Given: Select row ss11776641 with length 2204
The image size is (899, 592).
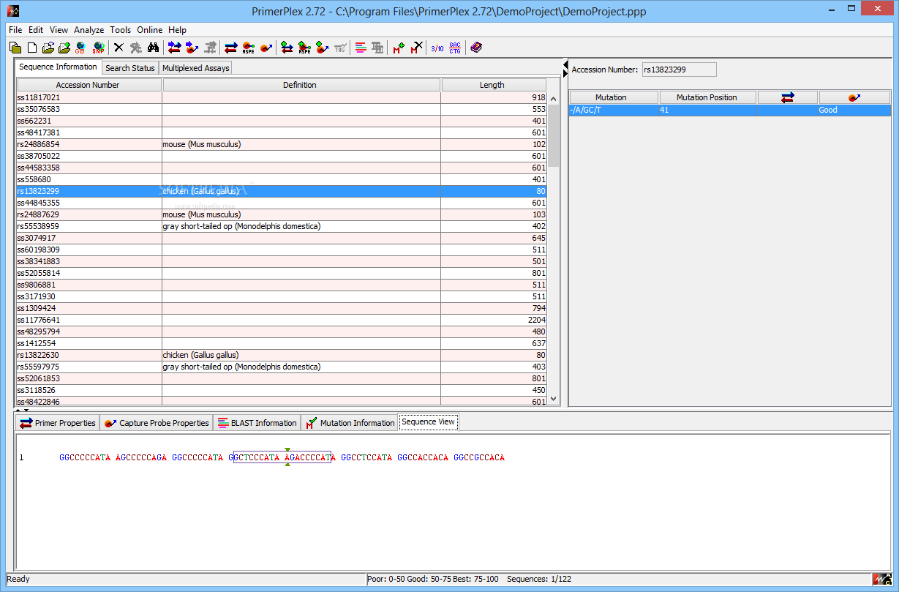Looking at the screenshot, I should [x=281, y=320].
